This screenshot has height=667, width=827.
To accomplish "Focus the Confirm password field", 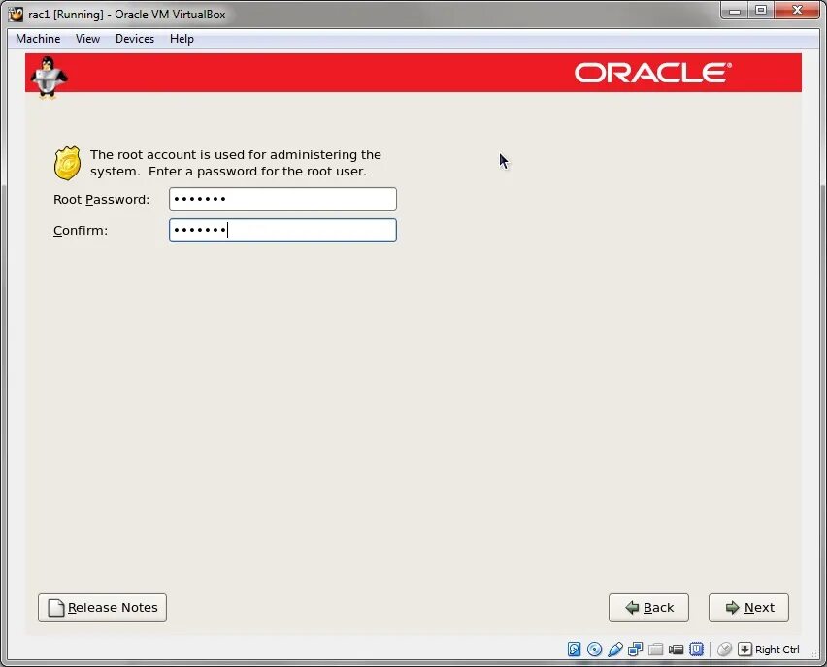I will point(282,230).
